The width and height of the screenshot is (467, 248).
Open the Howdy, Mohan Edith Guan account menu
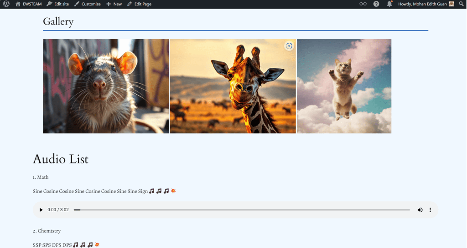click(x=422, y=4)
